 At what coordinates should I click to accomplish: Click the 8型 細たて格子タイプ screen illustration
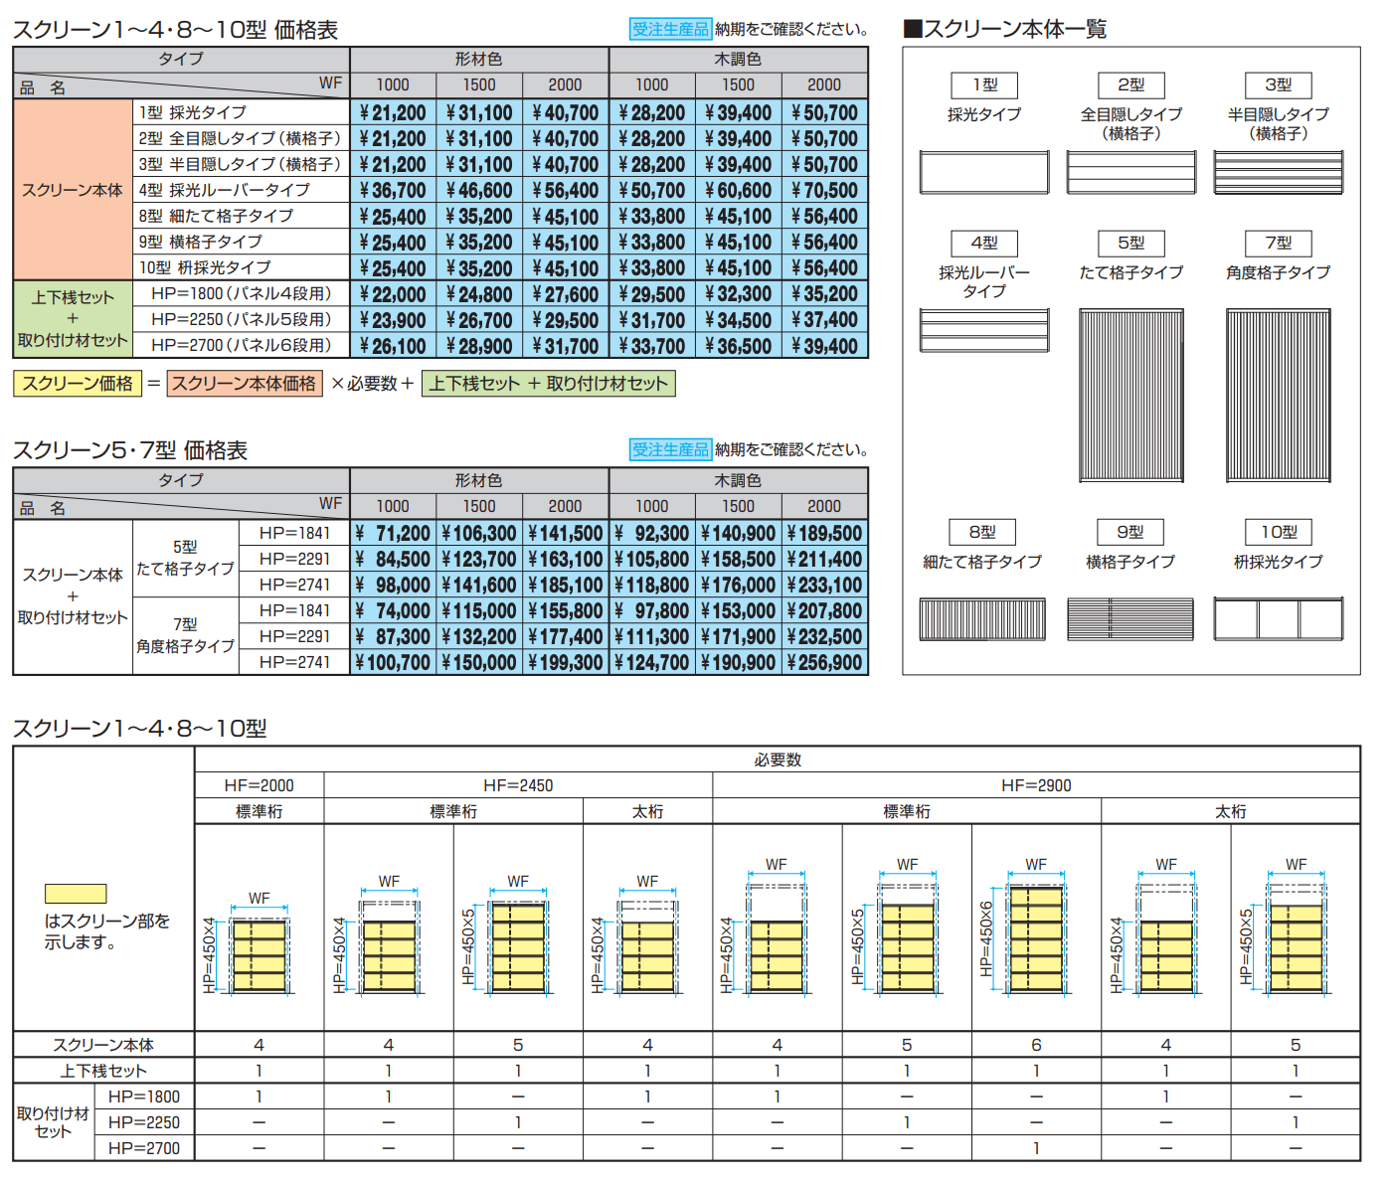(982, 618)
